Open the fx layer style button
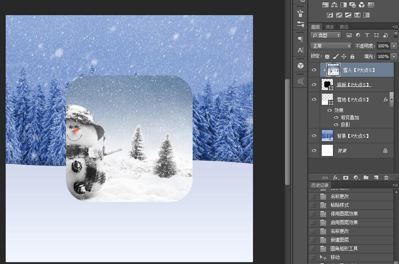 tap(336, 178)
